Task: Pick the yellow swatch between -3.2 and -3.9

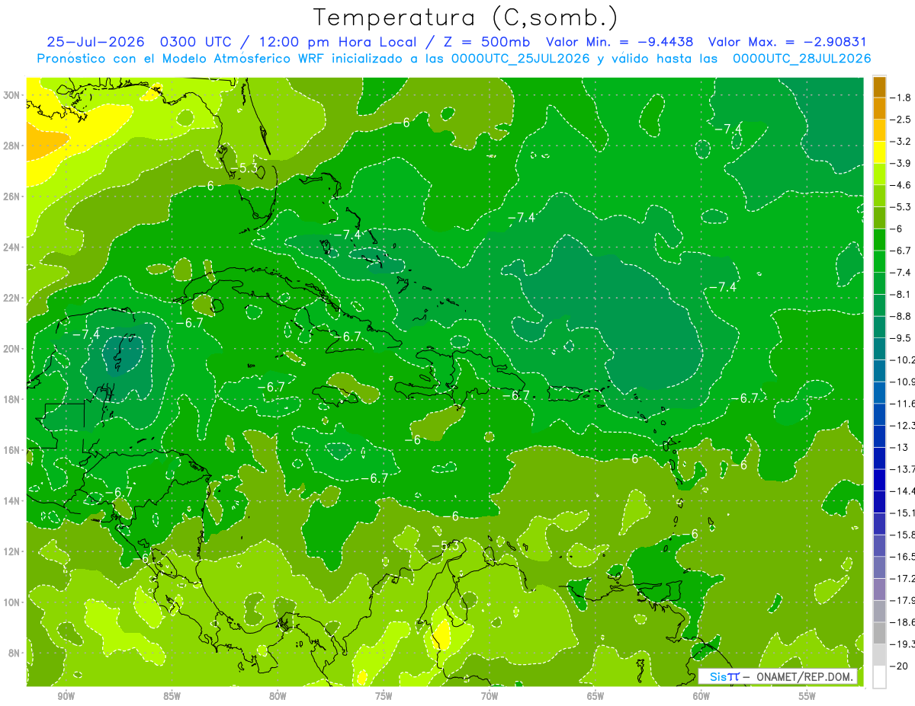Action: click(x=879, y=152)
